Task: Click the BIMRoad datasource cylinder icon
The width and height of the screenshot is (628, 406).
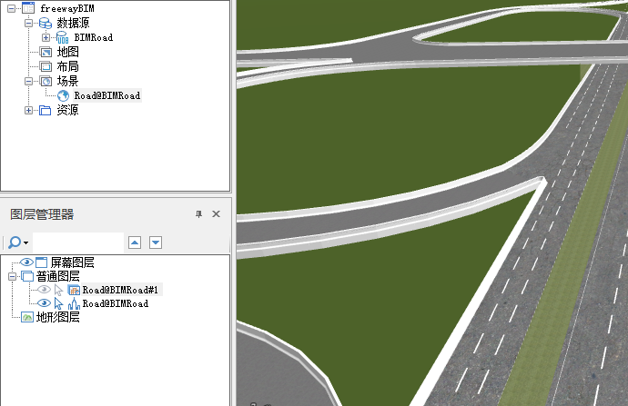Action: point(63,37)
